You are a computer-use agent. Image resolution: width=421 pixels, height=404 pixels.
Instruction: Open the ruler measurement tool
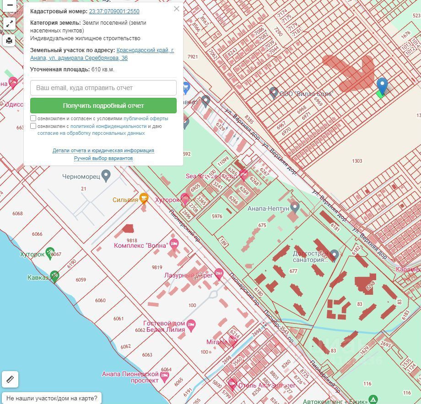pos(10,379)
